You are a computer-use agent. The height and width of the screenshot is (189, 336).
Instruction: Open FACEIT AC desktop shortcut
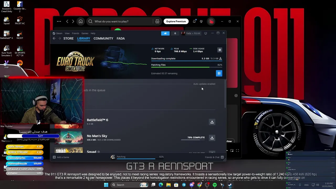(x=20, y=21)
